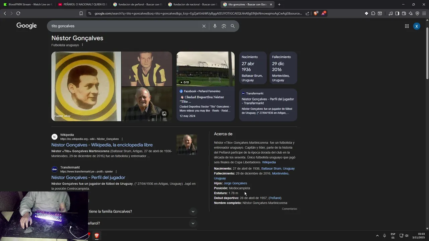Clear the search box with the X icon
The image size is (429, 241).
click(x=204, y=26)
